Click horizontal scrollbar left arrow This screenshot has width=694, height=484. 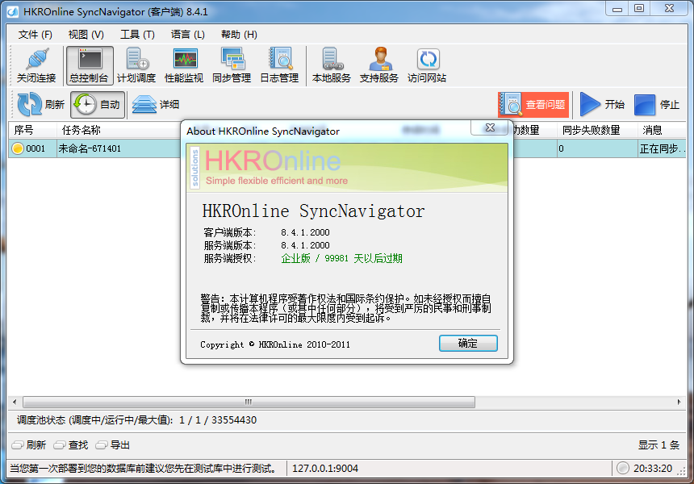point(15,403)
